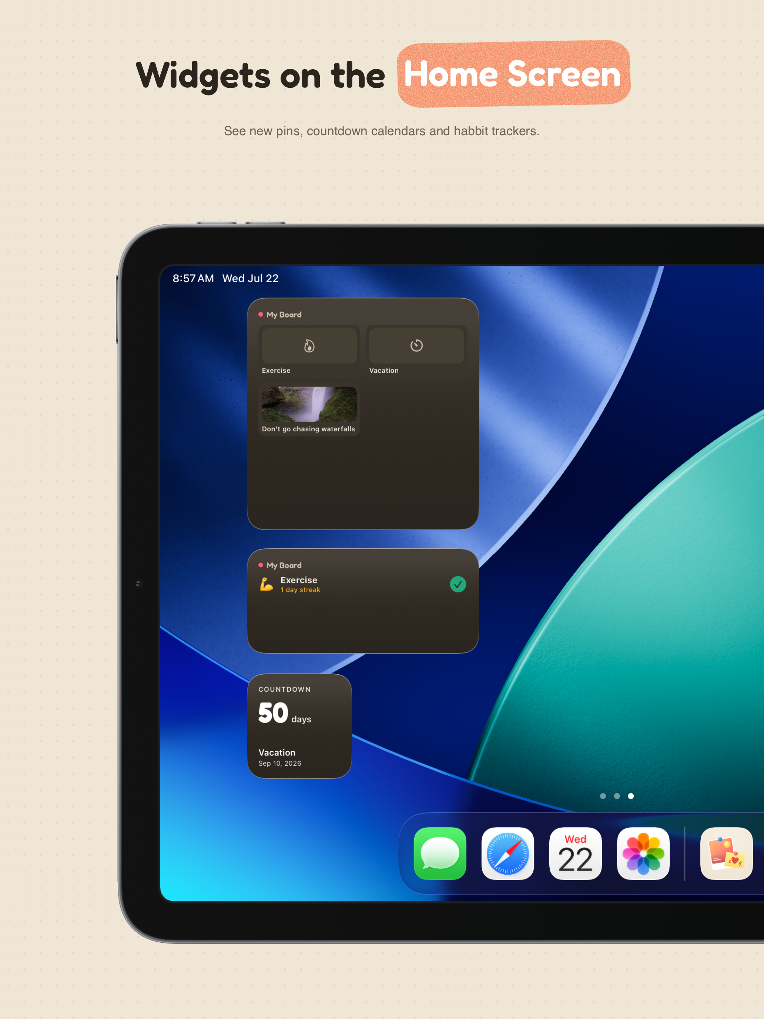Image resolution: width=764 pixels, height=1019 pixels.
Task: Tap the flame icon on the Exercise pin
Action: tap(309, 345)
